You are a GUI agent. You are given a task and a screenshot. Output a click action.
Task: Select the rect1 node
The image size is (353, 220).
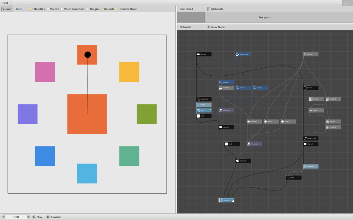[204, 116]
